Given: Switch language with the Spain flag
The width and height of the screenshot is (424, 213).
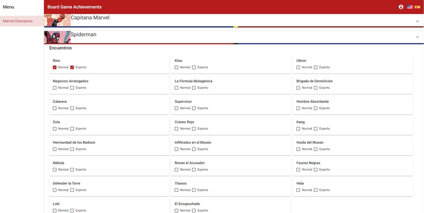Looking at the screenshot, I should (x=417, y=7).
